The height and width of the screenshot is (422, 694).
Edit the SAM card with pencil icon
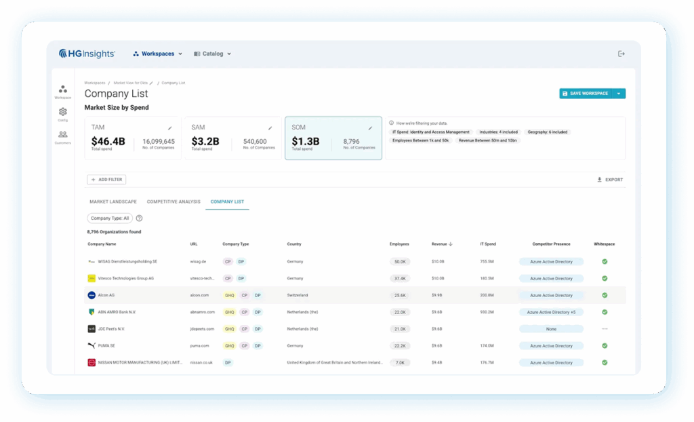coord(270,128)
